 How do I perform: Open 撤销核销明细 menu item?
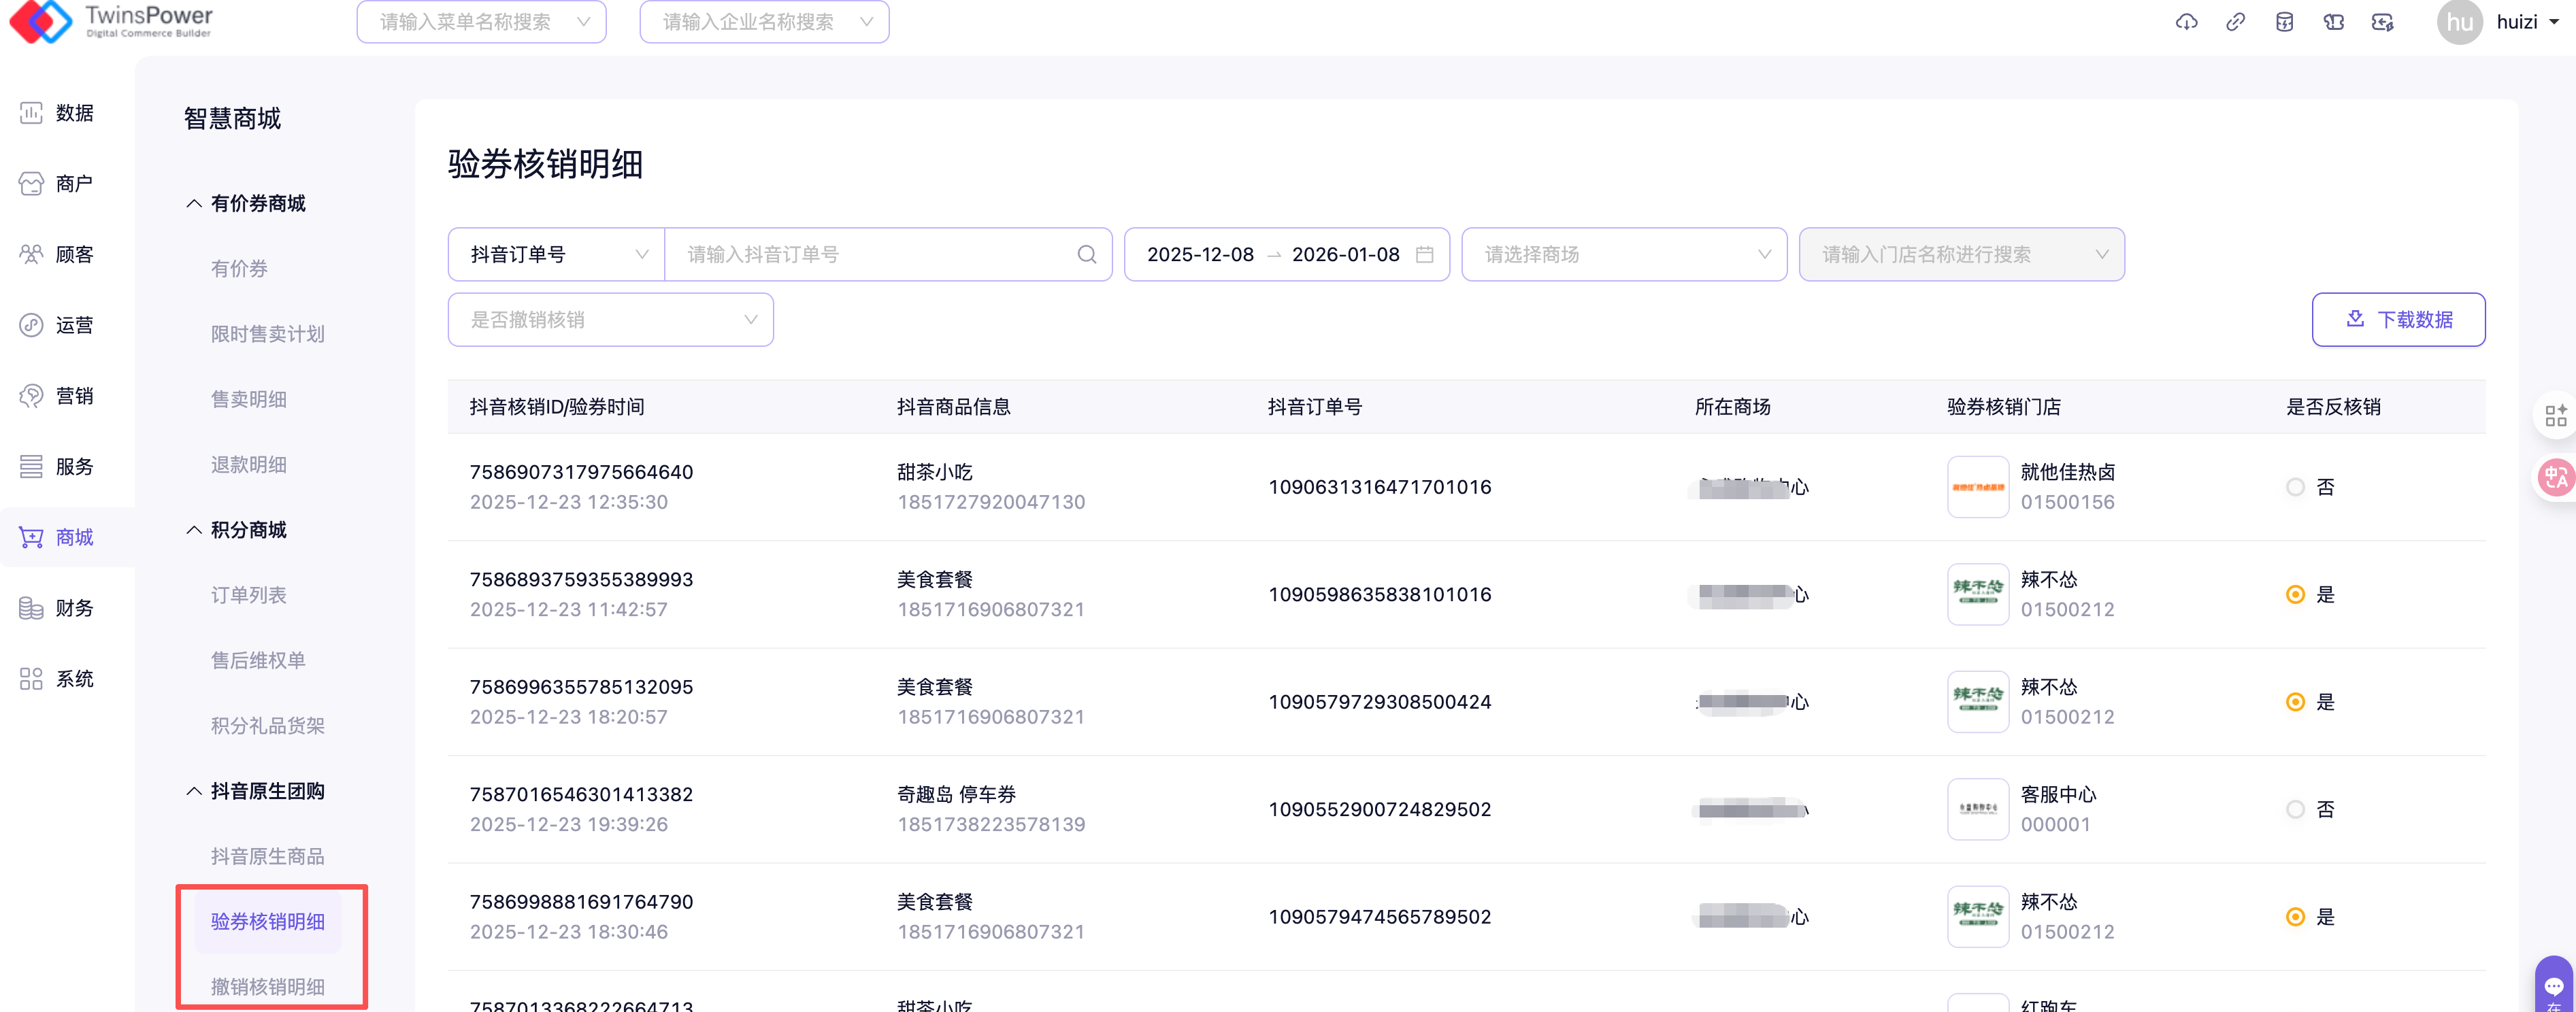pyautogui.click(x=267, y=986)
